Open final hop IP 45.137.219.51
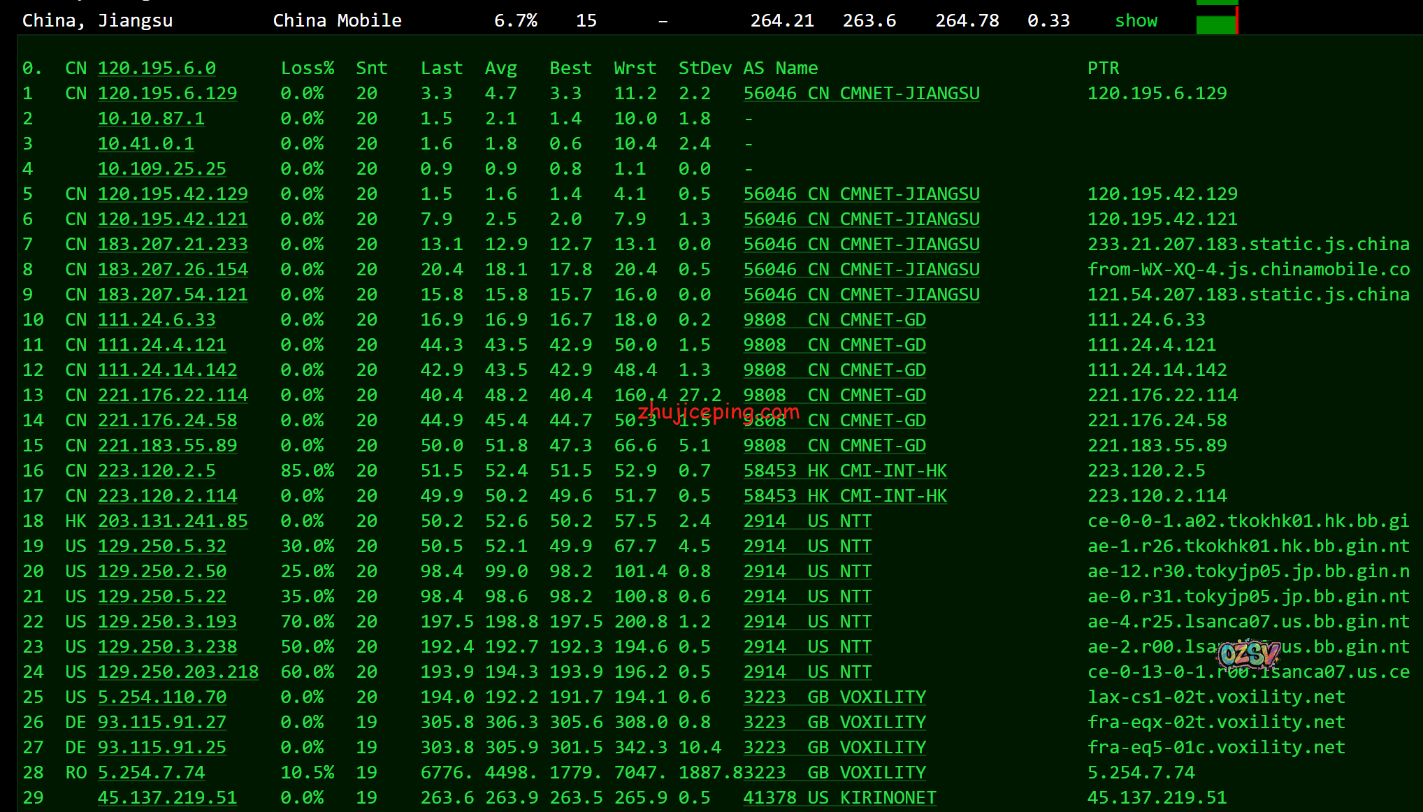Image resolution: width=1423 pixels, height=812 pixels. 167,798
